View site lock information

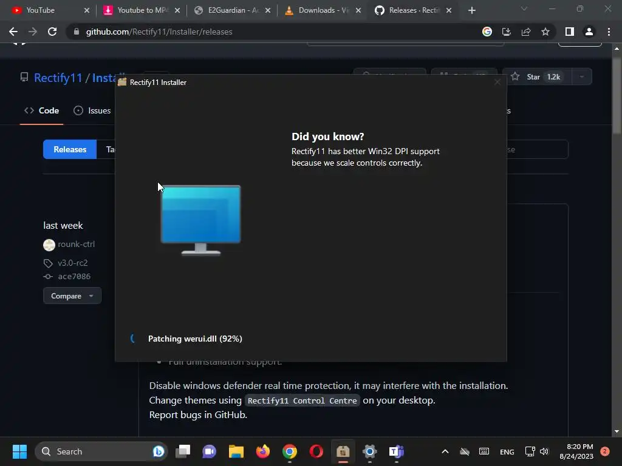tap(76, 32)
